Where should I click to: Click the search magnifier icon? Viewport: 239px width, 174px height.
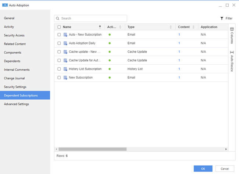click(x=58, y=18)
